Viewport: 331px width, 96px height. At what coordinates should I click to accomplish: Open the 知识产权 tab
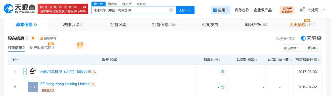click(256, 25)
